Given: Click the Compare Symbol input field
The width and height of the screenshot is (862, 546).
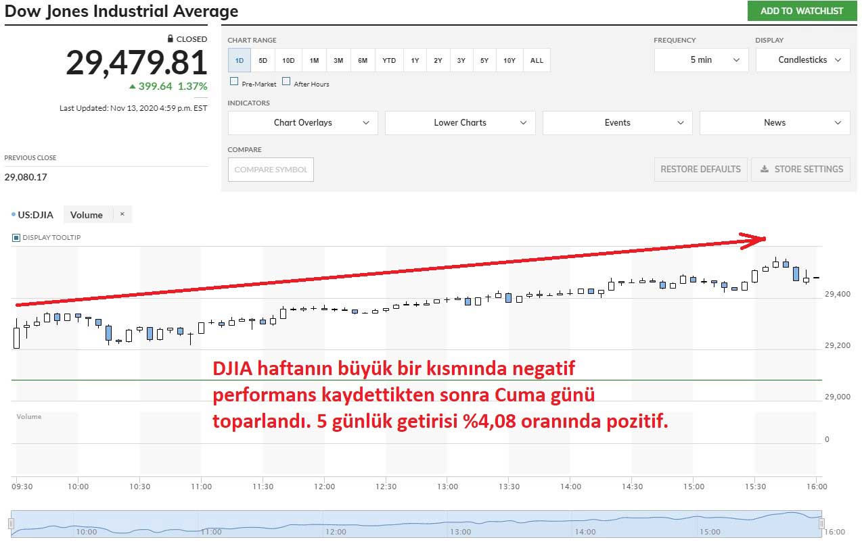Looking at the screenshot, I should (x=271, y=170).
